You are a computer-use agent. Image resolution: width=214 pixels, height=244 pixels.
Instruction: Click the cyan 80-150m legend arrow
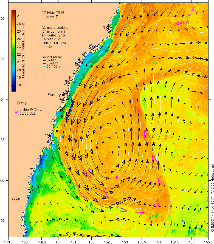(x=44, y=67)
